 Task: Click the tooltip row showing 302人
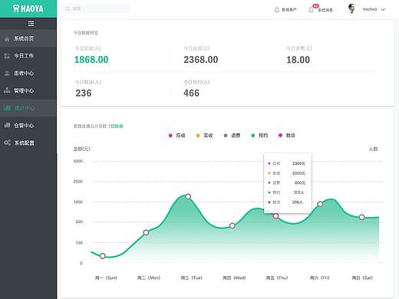coord(287,192)
